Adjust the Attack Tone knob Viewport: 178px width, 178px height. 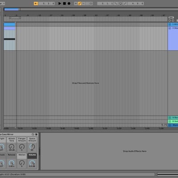tap(12, 147)
